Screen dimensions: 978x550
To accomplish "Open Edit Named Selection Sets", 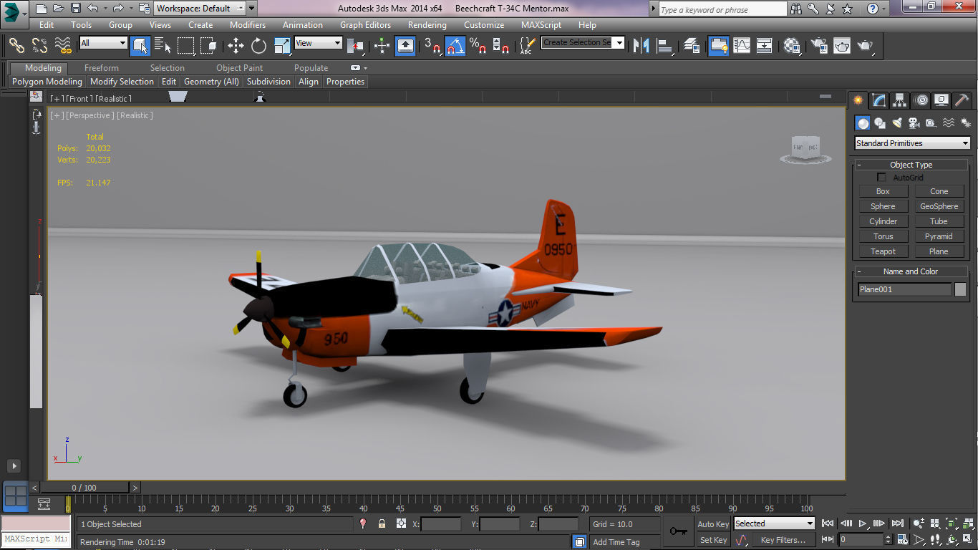I will point(526,46).
